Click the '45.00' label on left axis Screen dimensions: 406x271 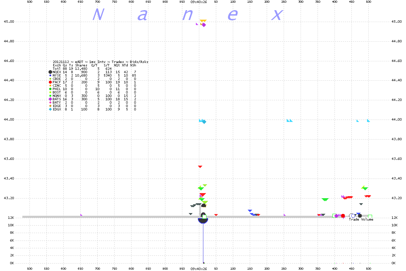pyautogui.click(x=9, y=21)
